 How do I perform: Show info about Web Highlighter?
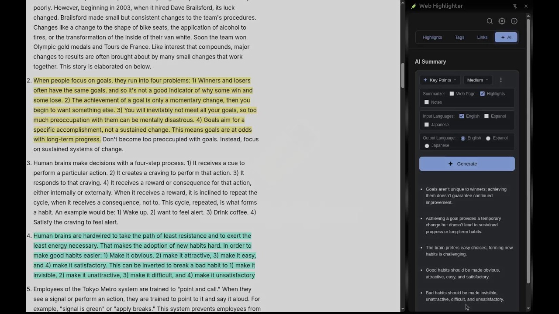click(x=514, y=21)
